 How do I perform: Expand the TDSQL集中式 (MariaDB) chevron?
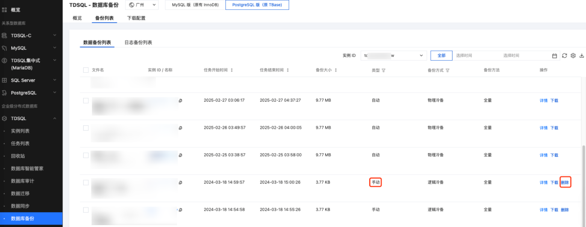[x=55, y=60]
